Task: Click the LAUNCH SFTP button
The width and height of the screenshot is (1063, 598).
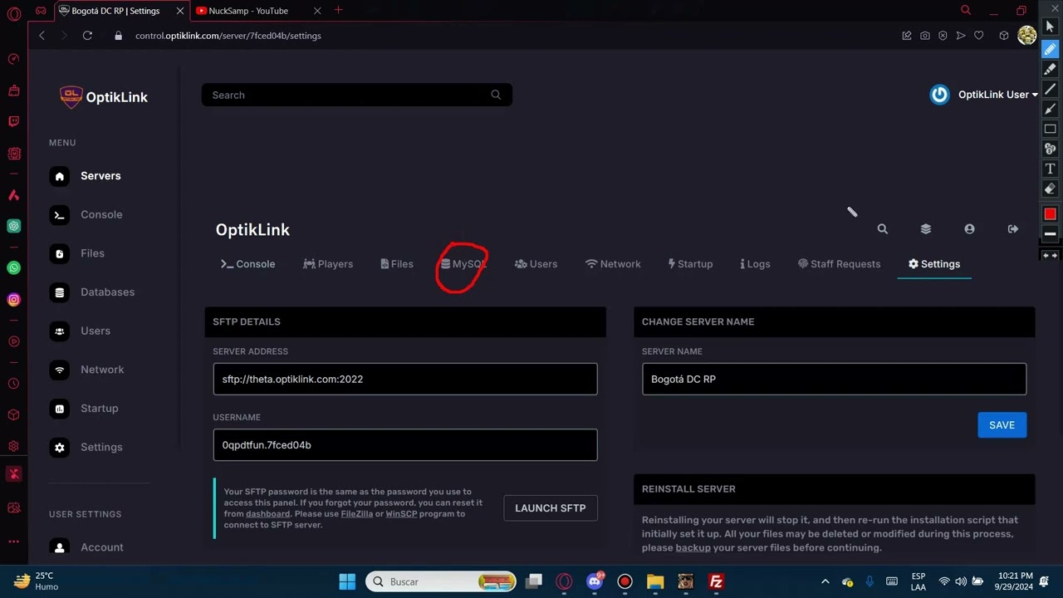Action: 551,508
